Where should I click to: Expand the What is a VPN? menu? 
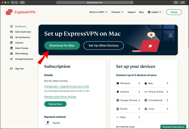(x=98, y=12)
